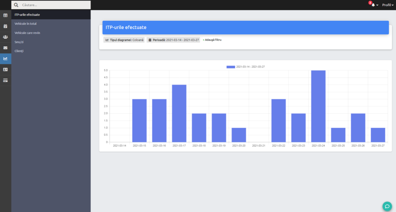The image size is (396, 212).
Task: Open the Tipul diagramei: Coloană filter
Action: coord(124,40)
